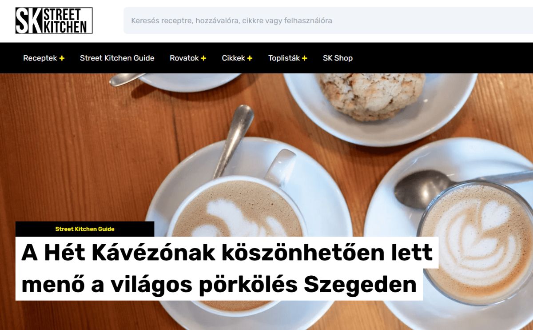Open the Cikkek menu item

coord(234,58)
